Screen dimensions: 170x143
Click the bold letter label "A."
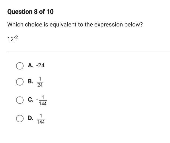click(31, 65)
